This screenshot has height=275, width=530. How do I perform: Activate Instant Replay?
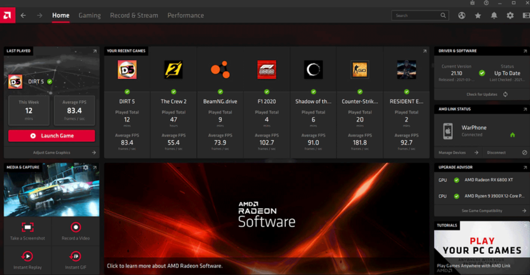(27, 256)
